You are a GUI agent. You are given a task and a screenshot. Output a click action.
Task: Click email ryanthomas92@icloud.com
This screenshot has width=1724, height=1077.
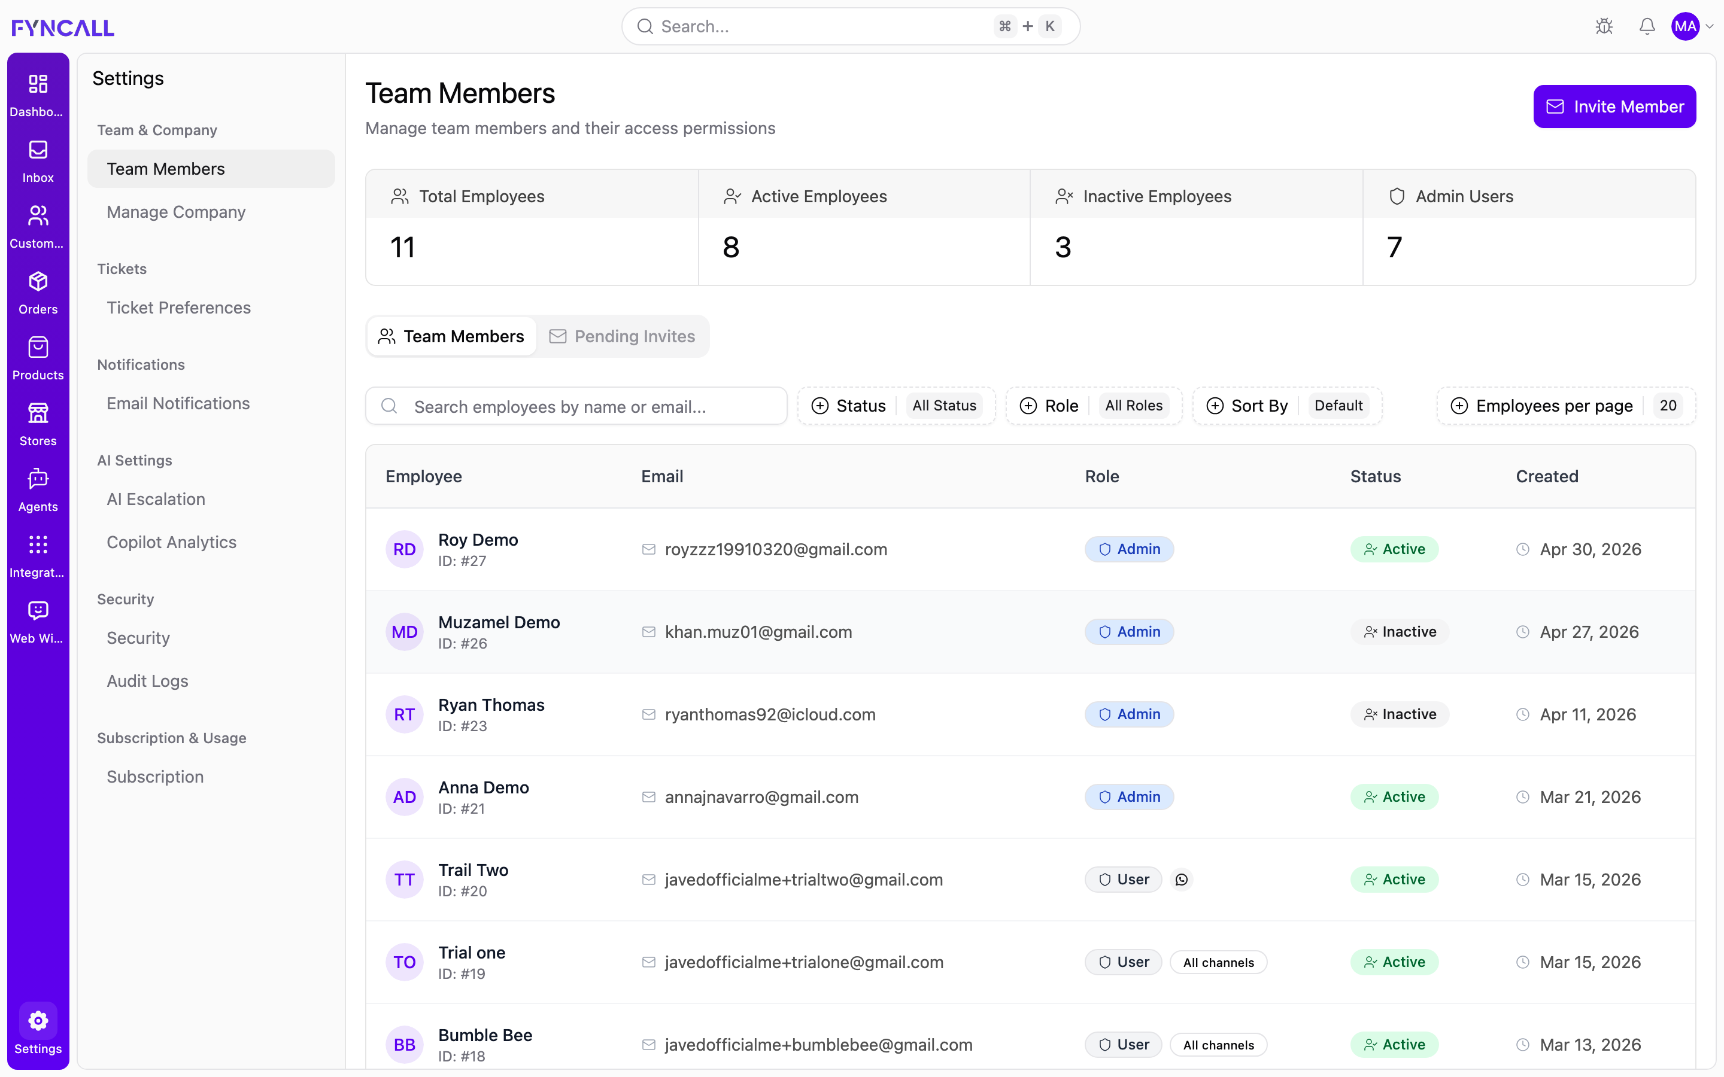pyautogui.click(x=770, y=714)
